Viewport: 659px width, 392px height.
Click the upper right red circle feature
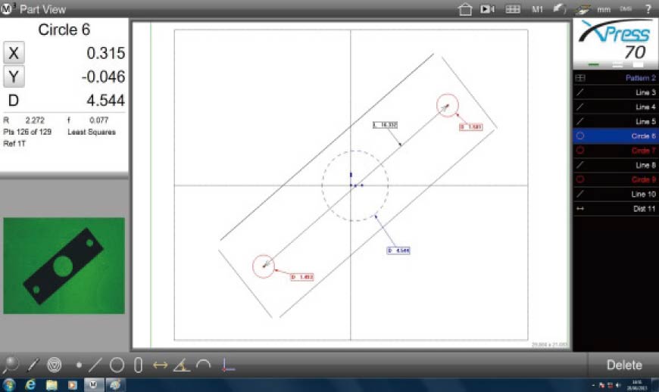point(447,105)
